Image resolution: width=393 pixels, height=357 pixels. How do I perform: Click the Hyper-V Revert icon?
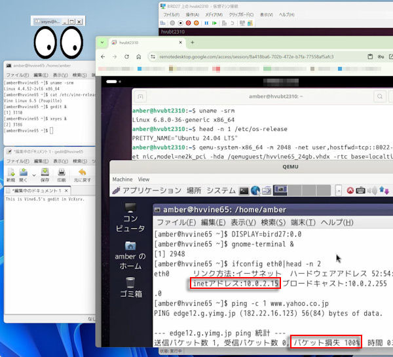tap(233, 23)
